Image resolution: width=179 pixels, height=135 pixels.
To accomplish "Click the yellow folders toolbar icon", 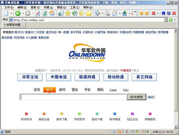I will pos(82,13).
